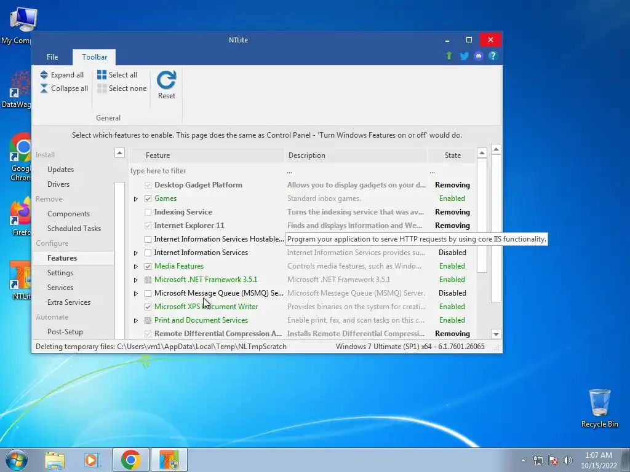
Task: Go to Drivers page in sidebar
Action: [x=58, y=184]
